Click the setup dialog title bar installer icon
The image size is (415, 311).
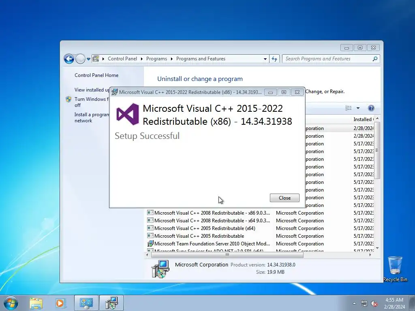click(114, 92)
